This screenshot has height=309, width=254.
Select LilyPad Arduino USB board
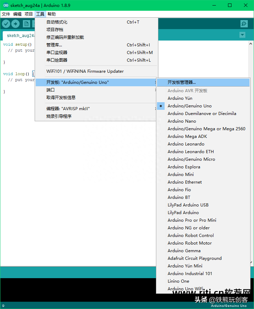click(x=203, y=205)
